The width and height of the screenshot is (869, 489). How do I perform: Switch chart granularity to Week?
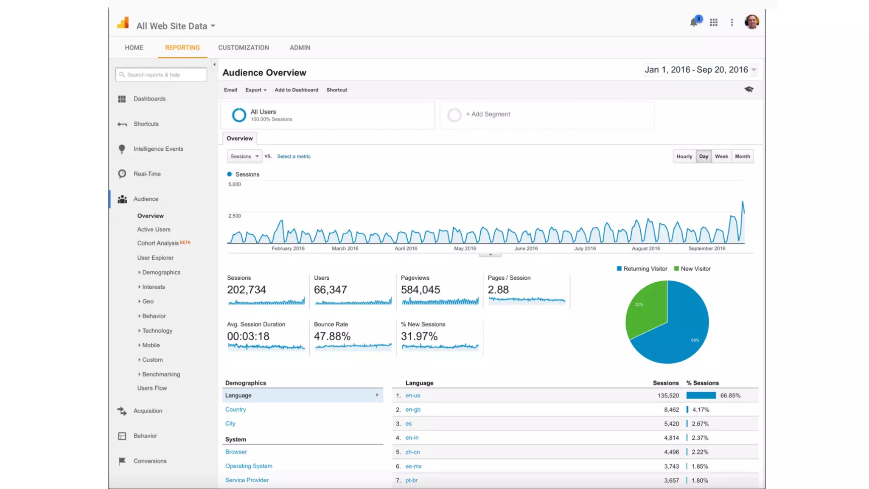721,156
